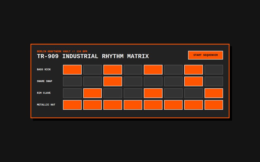Toggle Snare Snap step 7
This screenshot has height=162, width=260.
tap(193, 81)
